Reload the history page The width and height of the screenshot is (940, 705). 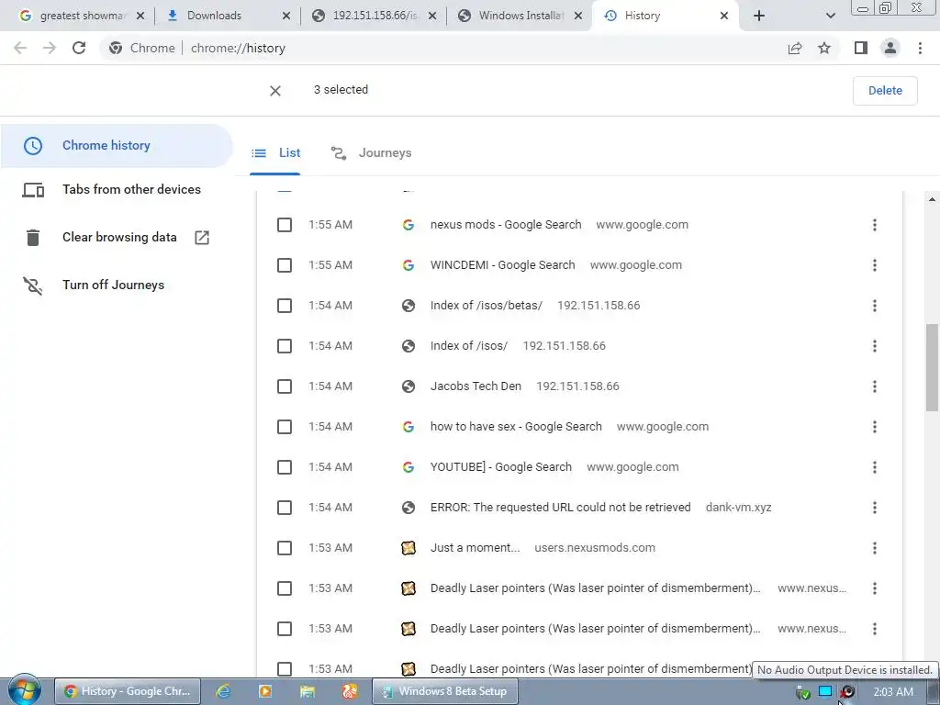coord(79,48)
